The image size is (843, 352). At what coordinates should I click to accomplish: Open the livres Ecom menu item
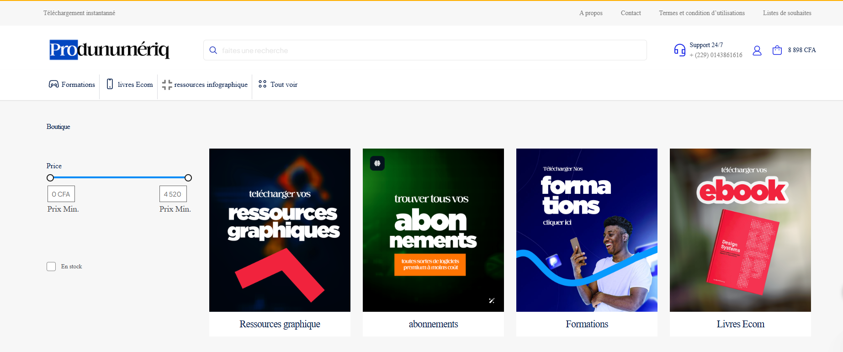click(135, 85)
